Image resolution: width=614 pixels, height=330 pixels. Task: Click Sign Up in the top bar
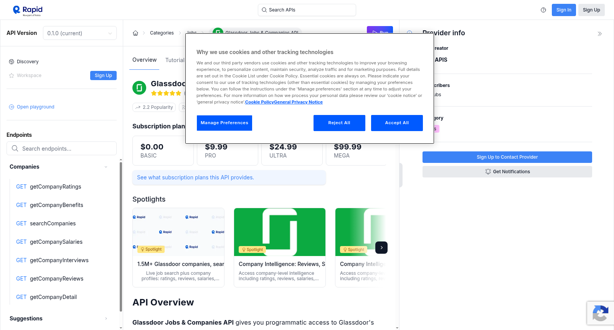[591, 10]
